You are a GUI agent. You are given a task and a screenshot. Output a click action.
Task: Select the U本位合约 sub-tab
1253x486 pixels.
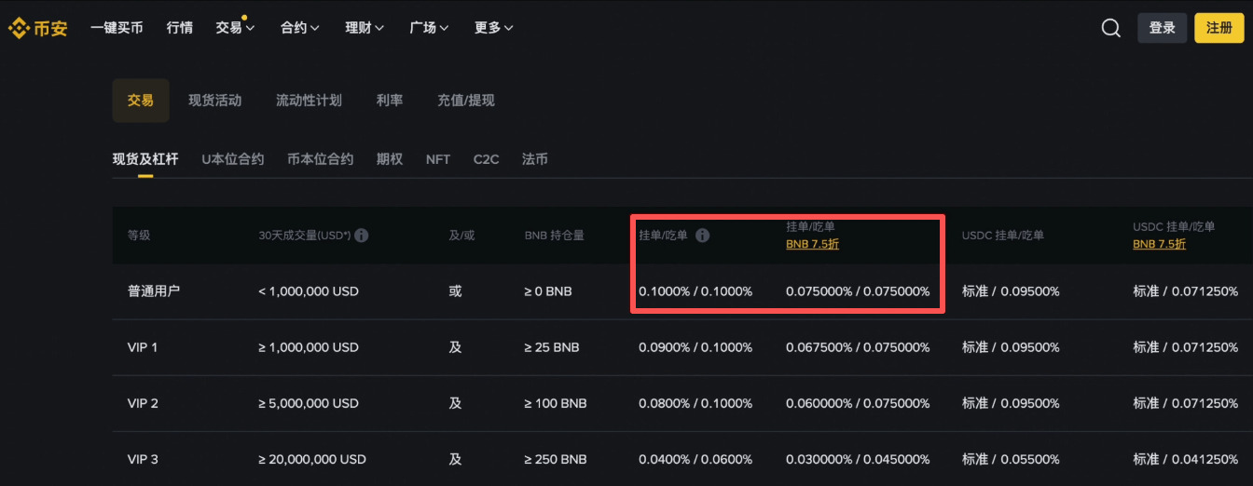[x=232, y=159]
